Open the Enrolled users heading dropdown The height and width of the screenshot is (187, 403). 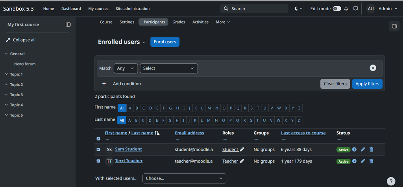click(x=144, y=42)
